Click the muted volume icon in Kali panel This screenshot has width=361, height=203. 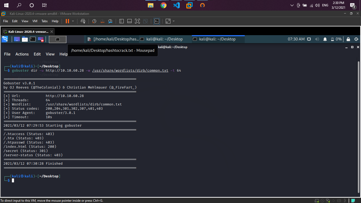[317, 39]
